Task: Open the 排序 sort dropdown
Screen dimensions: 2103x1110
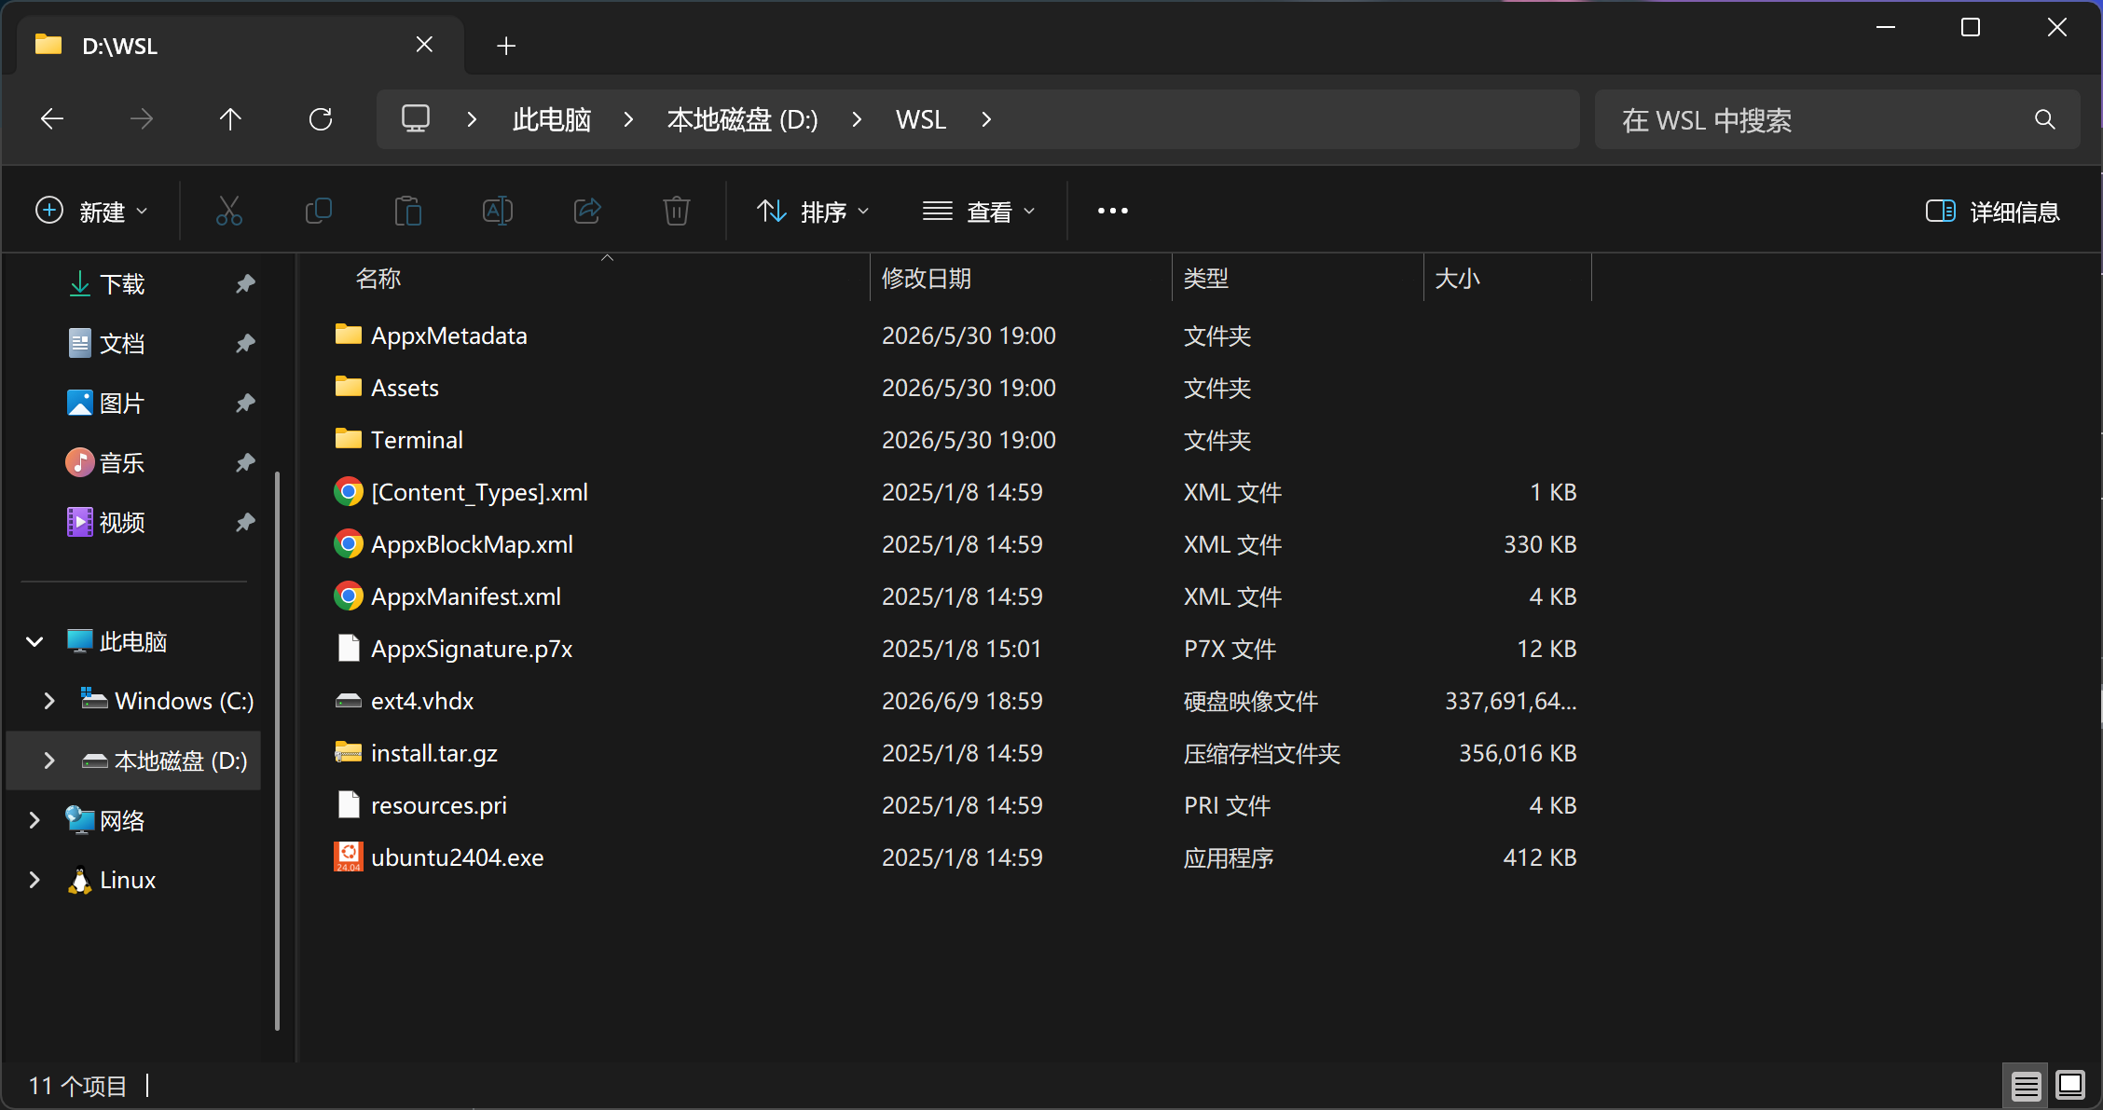Action: tap(813, 212)
